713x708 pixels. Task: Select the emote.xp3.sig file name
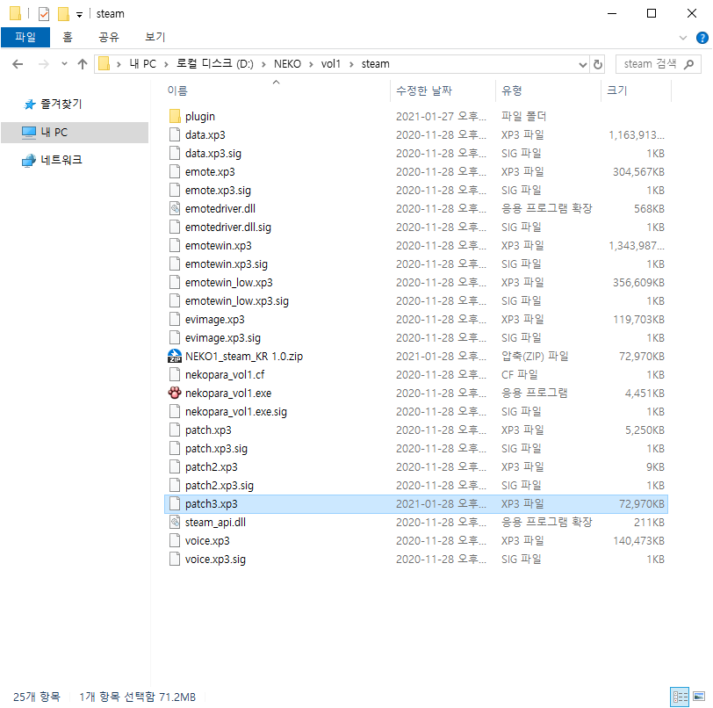(218, 191)
